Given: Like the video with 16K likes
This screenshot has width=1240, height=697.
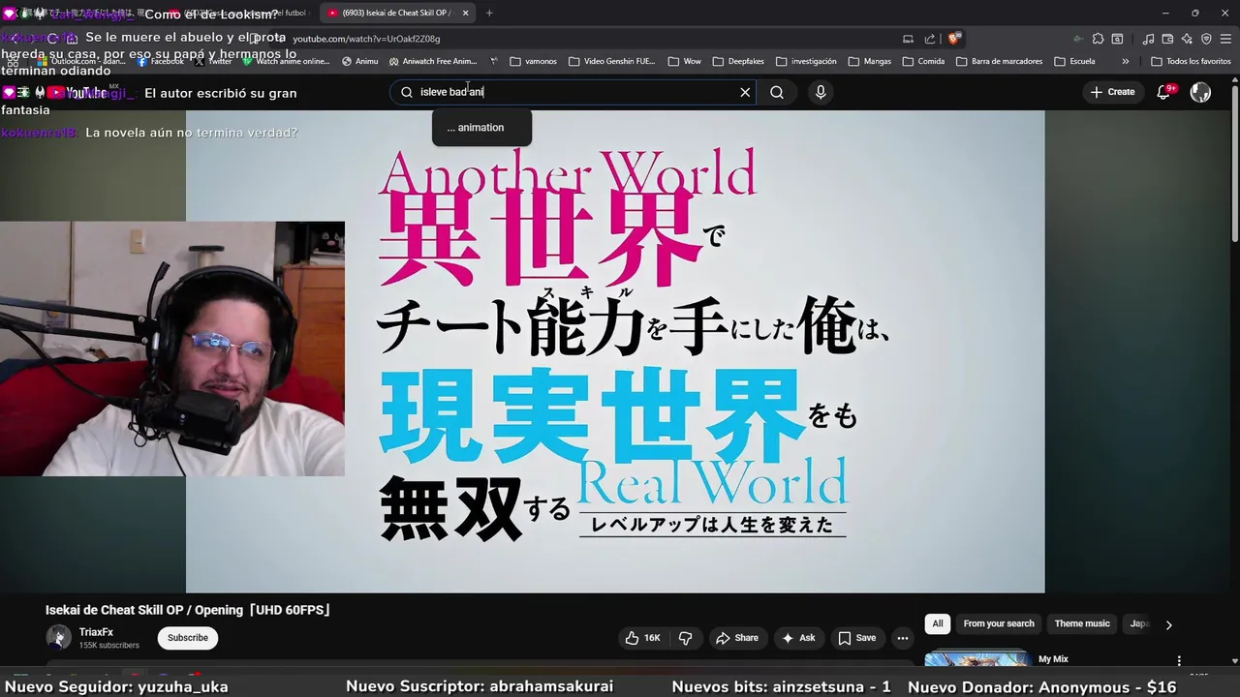Looking at the screenshot, I should click(x=643, y=638).
